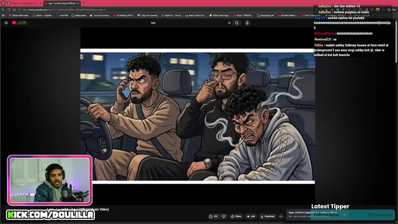Click the video player artwork
Screen dimensions: 398x224
click(x=197, y=117)
